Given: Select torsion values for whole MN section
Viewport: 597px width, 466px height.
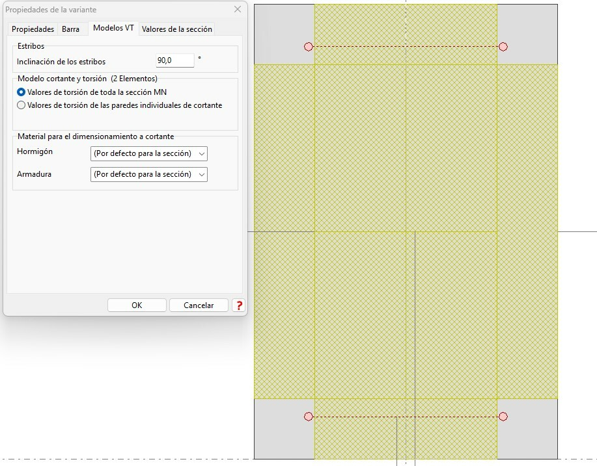Looking at the screenshot, I should 21,92.
